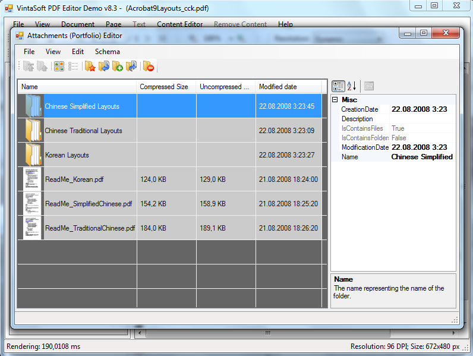473x356 pixels.
Task: Select Chinese Simplified Layouts row name
Action: pos(82,106)
